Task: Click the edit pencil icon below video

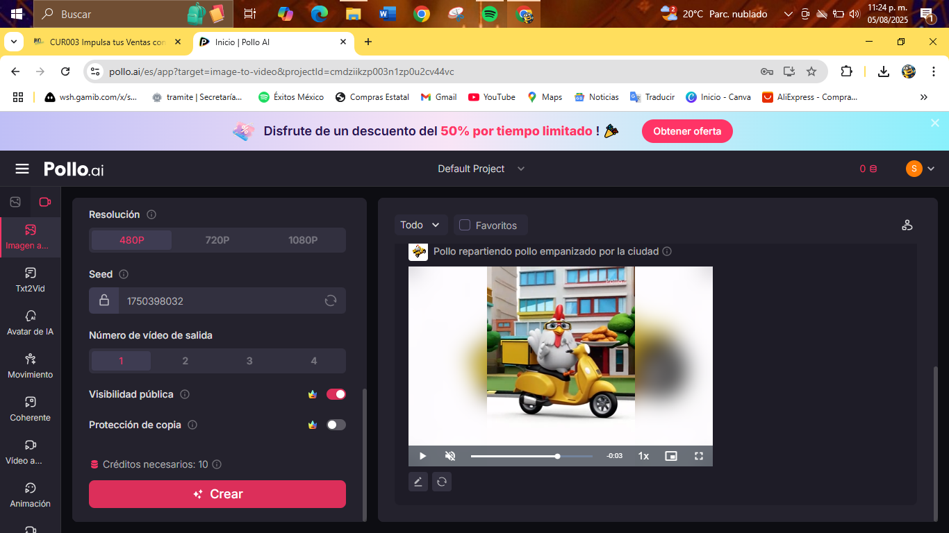Action: point(418,482)
